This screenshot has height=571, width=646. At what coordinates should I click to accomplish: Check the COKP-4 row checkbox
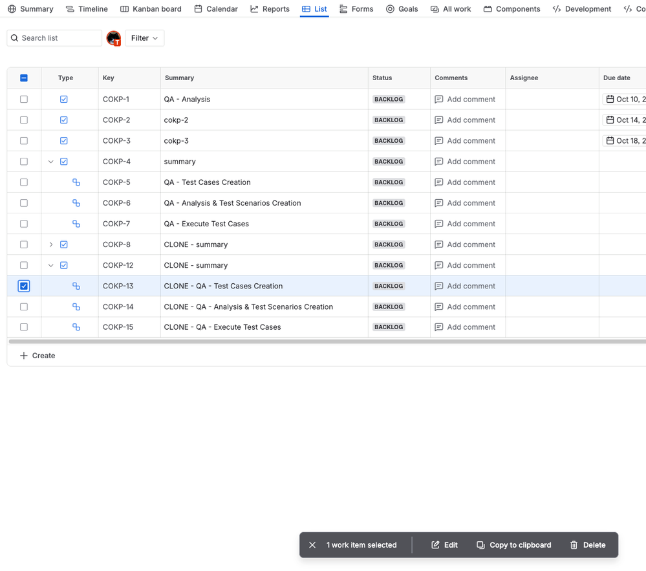click(x=24, y=162)
